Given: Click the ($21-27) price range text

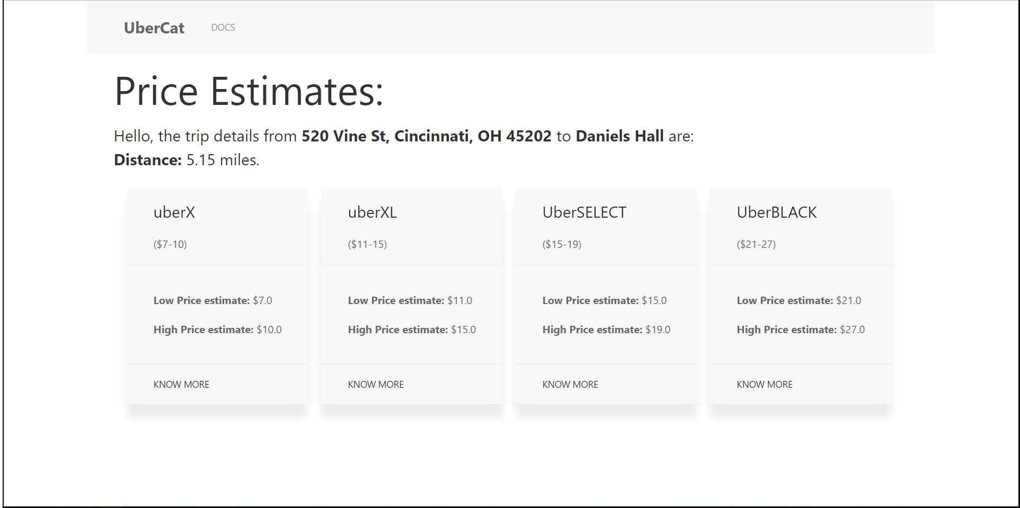Looking at the screenshot, I should tap(757, 244).
